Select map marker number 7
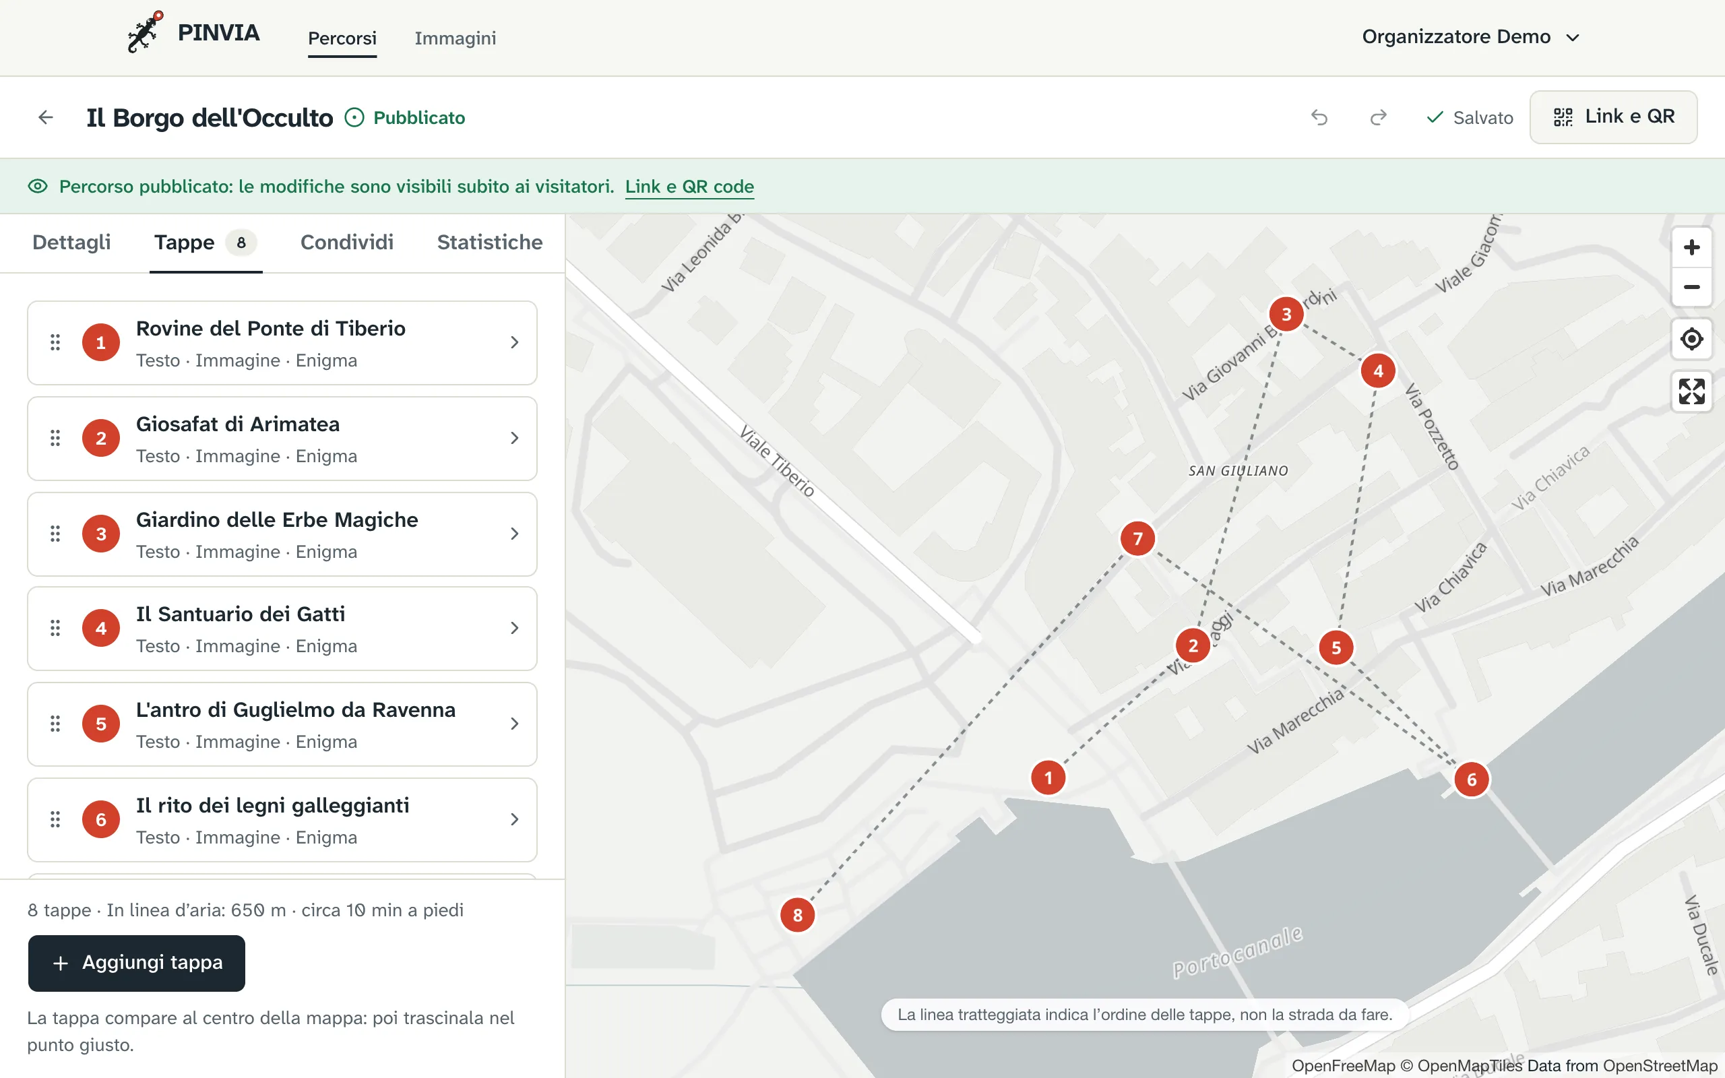Screen dimensions: 1725x1078 tap(1137, 538)
